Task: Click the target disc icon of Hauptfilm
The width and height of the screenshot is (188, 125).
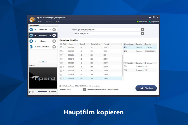Action: pyautogui.click(x=54, y=35)
